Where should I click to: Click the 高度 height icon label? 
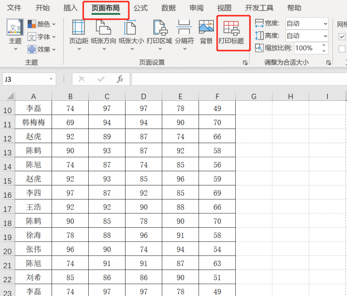point(267,36)
